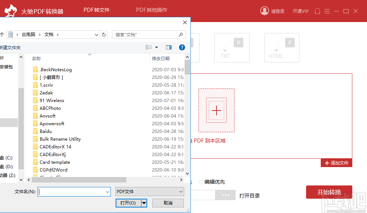367x213 pixels.
Task: Click the folder icon of ABCPhoto
Action: click(35, 108)
